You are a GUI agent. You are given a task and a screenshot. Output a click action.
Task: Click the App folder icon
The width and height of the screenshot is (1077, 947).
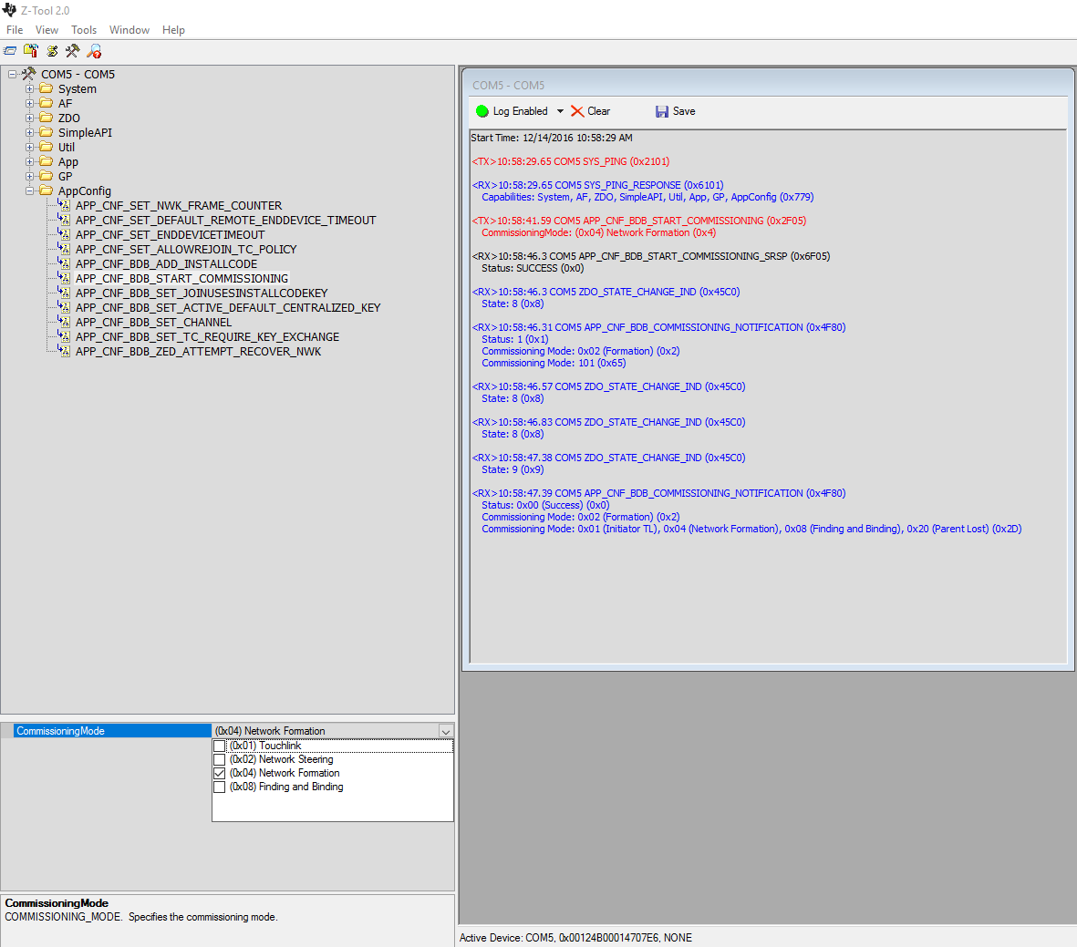point(46,161)
